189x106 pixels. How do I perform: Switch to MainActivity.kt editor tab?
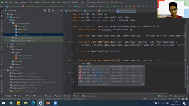[73, 11]
